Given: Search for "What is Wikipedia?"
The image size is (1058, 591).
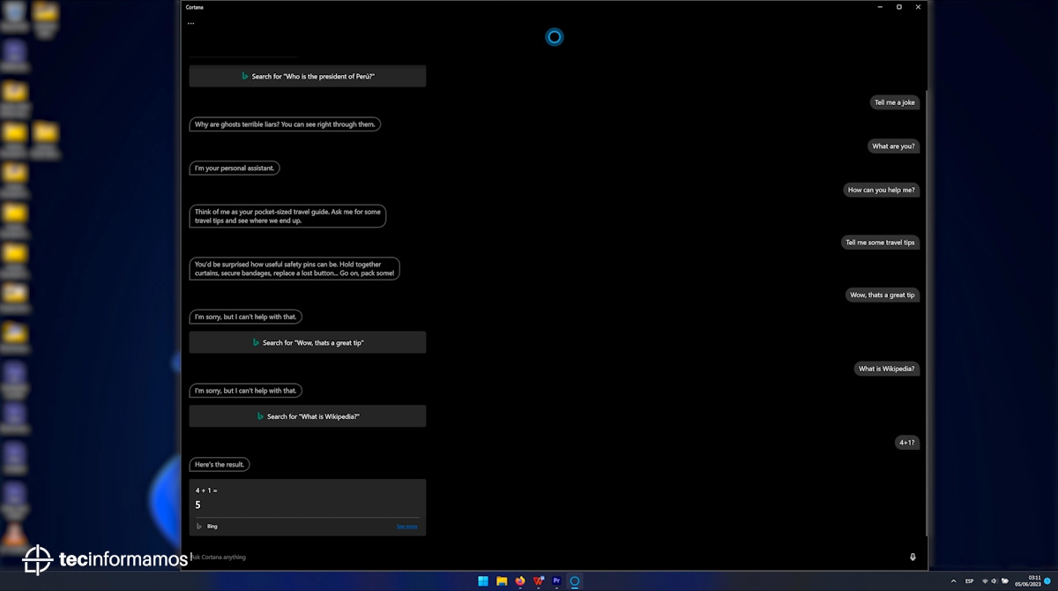Looking at the screenshot, I should coord(308,416).
